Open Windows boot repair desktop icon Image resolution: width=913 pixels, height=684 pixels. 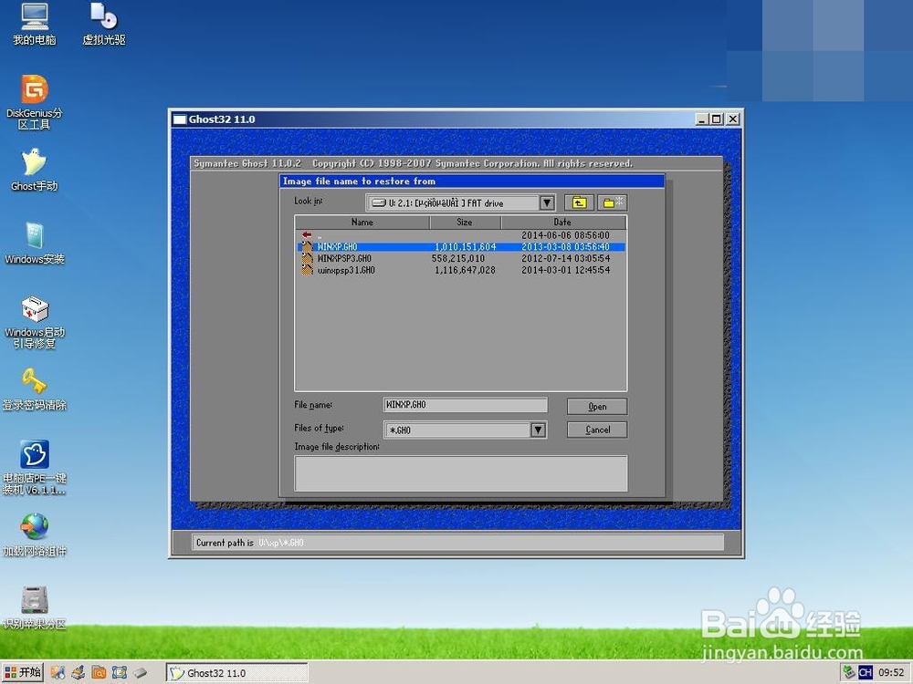click(35, 322)
